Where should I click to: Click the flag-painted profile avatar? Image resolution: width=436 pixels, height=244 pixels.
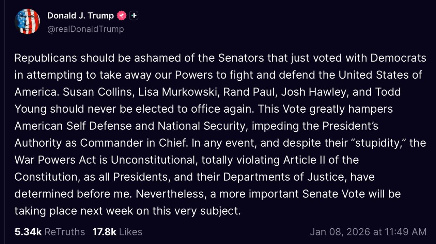coord(27,21)
